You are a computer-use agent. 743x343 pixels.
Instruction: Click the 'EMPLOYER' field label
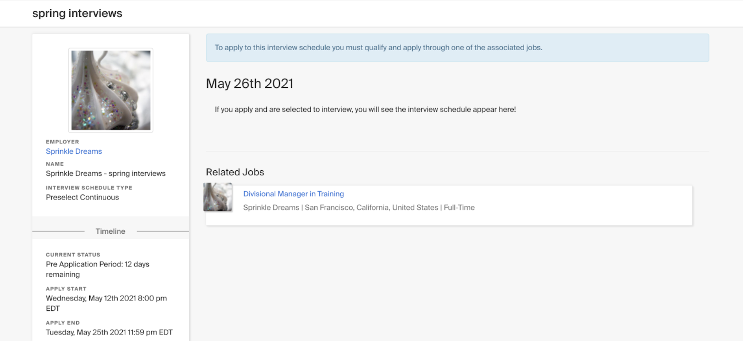coord(62,142)
